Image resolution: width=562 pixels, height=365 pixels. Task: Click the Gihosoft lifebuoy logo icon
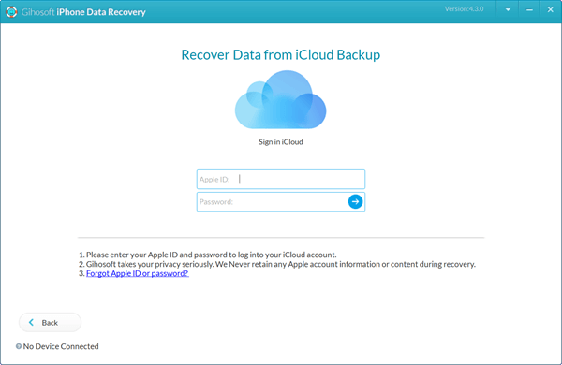tap(11, 12)
